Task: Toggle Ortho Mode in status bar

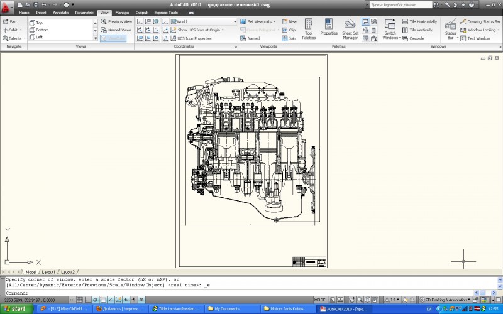Action: coord(87,300)
